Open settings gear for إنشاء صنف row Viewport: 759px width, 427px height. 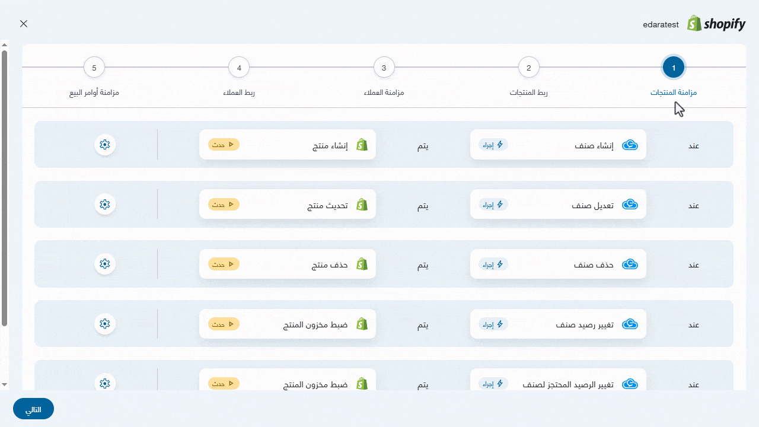click(x=105, y=144)
